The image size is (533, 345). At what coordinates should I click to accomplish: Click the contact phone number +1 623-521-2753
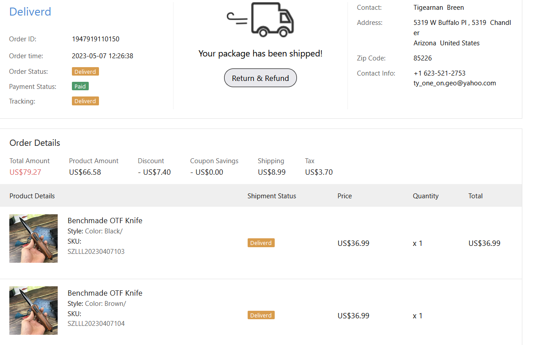[439, 73]
